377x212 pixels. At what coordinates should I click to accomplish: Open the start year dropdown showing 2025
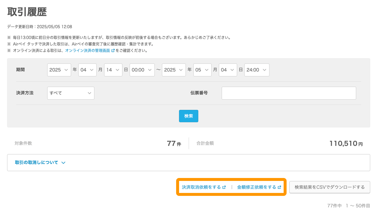click(59, 70)
